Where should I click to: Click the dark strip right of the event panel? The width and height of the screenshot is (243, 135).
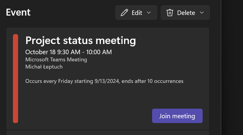click(232, 68)
